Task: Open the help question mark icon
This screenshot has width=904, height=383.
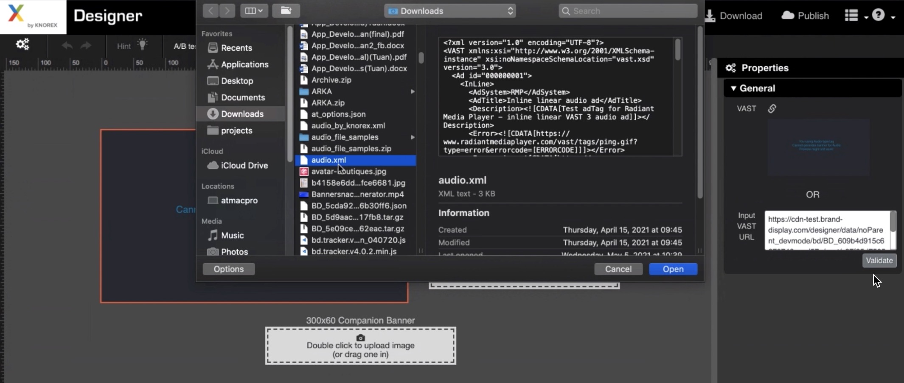Action: [878, 16]
